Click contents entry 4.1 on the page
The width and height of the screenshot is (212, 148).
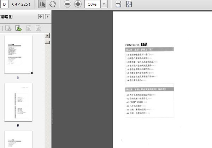141,95
